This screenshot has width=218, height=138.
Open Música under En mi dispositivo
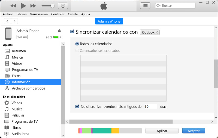pyautogui.click(x=31, y=109)
